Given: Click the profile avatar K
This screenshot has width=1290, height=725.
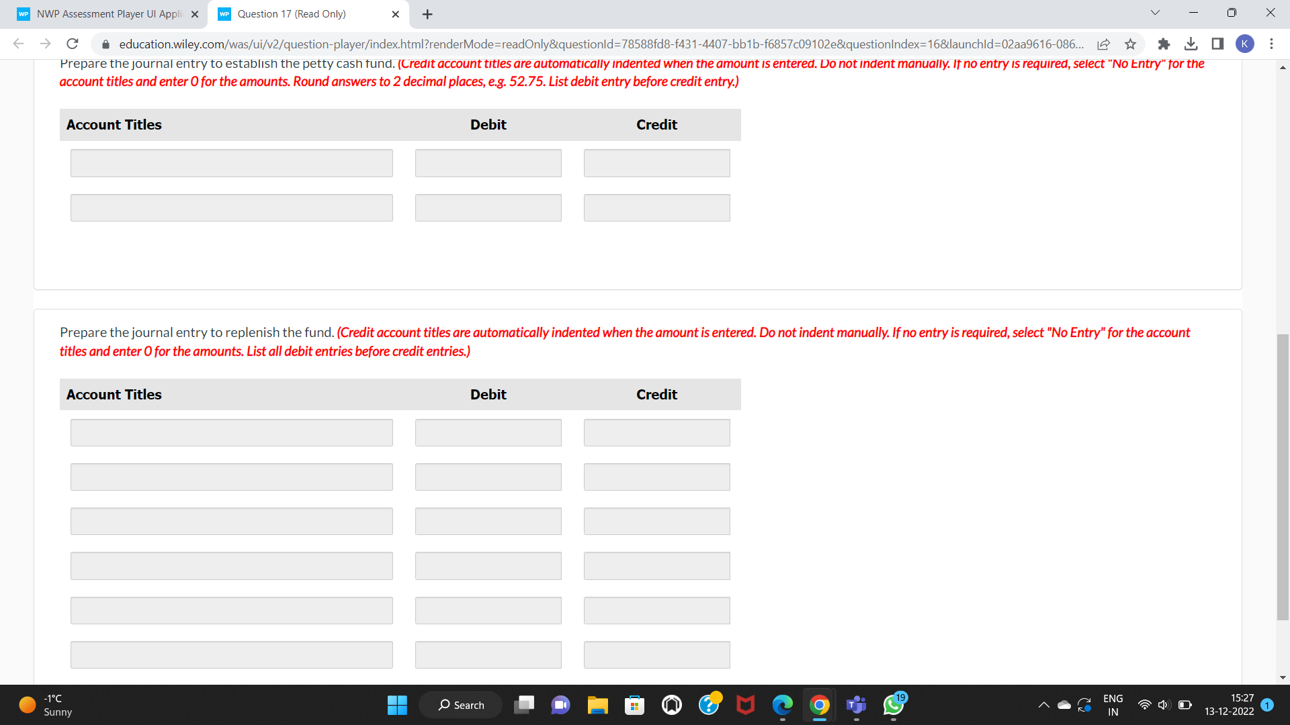Looking at the screenshot, I should click(x=1245, y=44).
